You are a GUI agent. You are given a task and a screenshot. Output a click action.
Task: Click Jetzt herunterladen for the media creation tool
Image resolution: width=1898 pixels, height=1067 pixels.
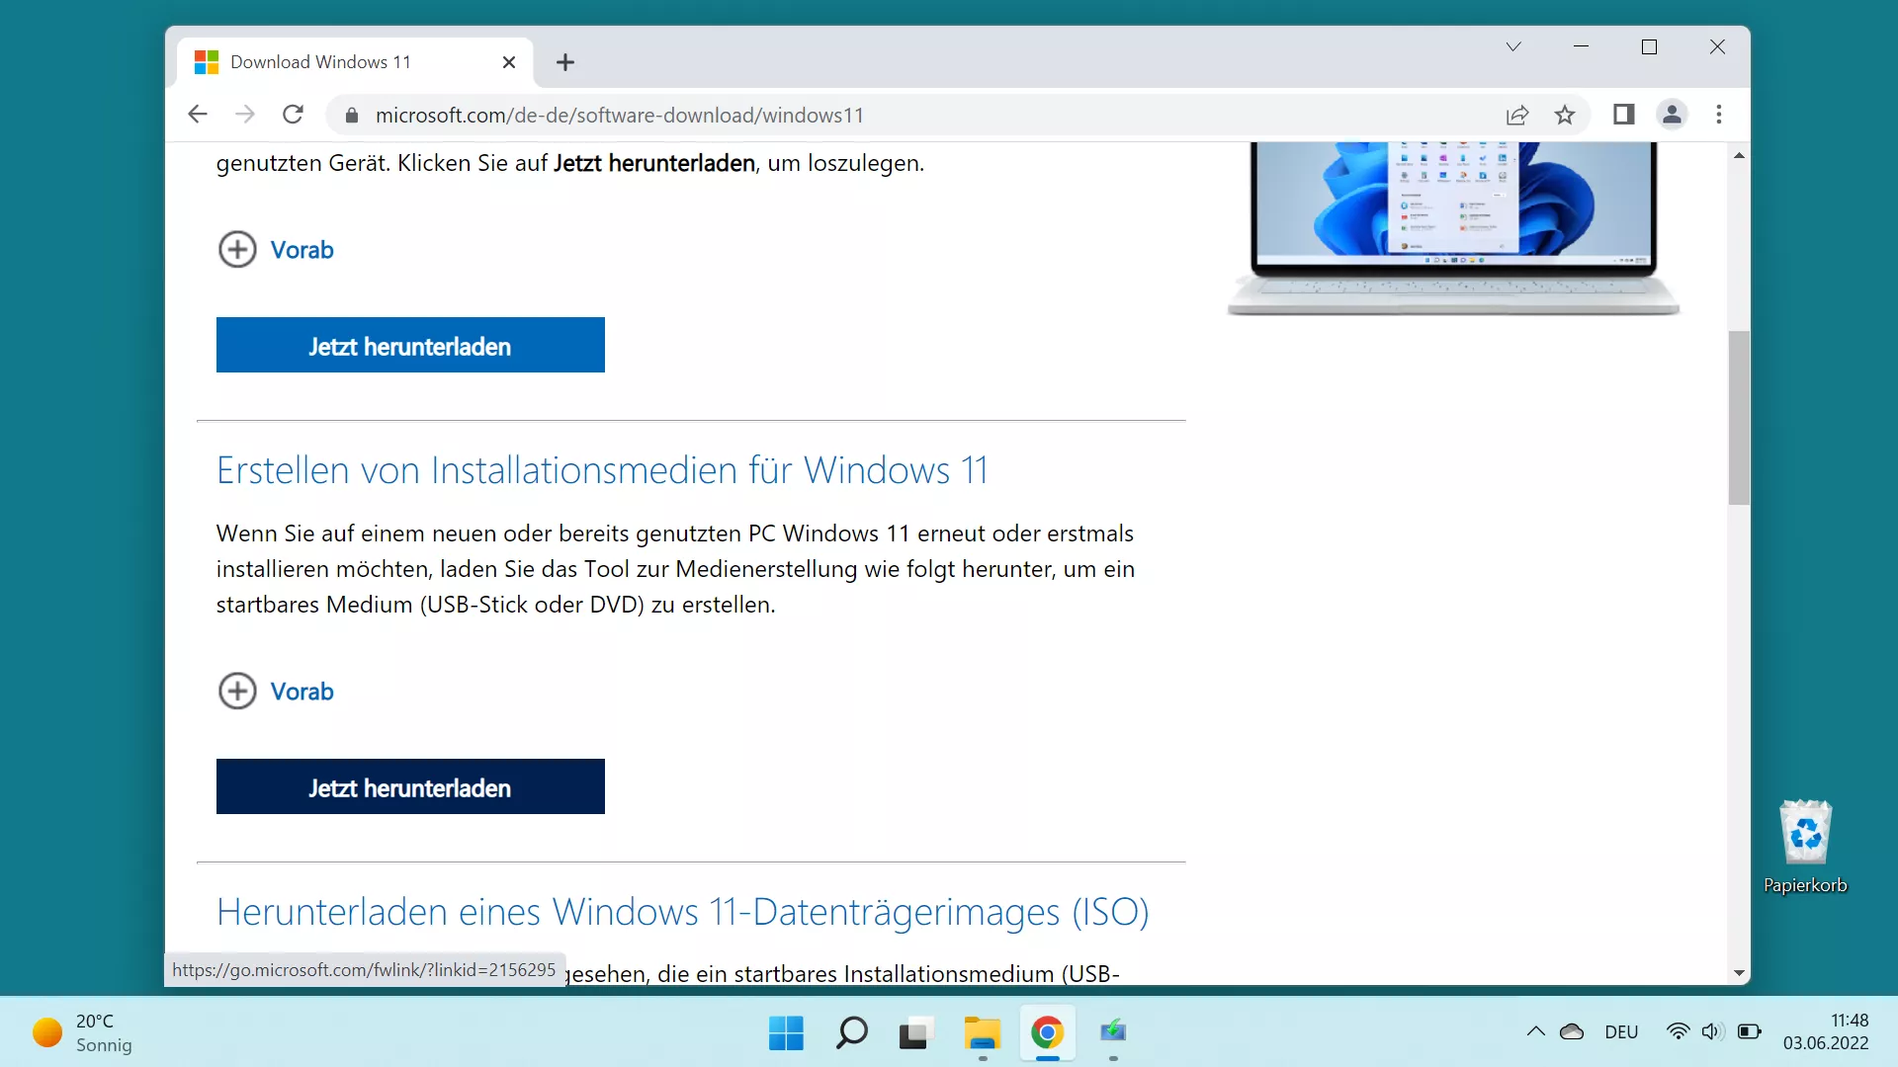(410, 786)
